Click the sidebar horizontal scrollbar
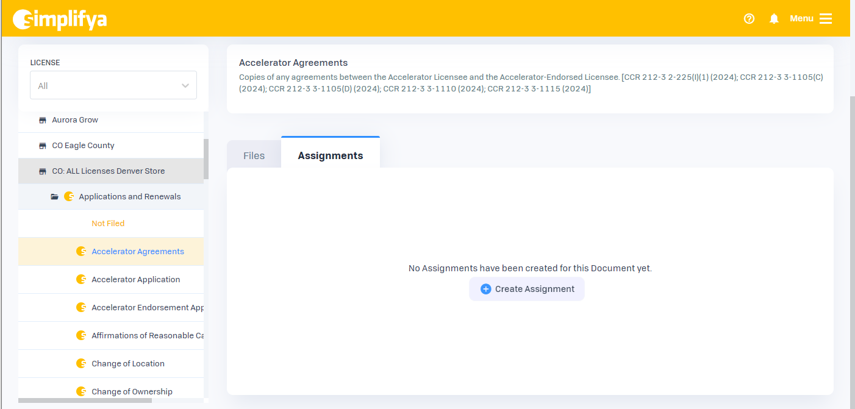 click(x=85, y=400)
